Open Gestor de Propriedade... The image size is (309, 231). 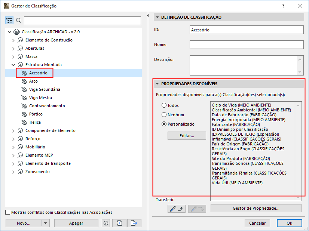pos(256,208)
